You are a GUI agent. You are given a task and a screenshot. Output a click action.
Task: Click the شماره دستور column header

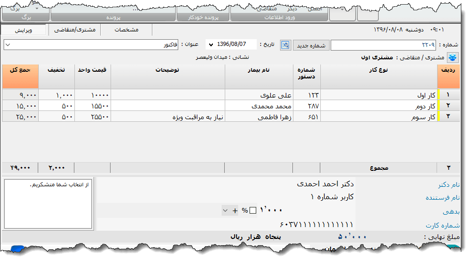[x=306, y=76]
